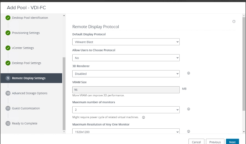Screen dimensions: 246x144
Task: Go to Advanced Storage Options step
Action: [29, 93]
